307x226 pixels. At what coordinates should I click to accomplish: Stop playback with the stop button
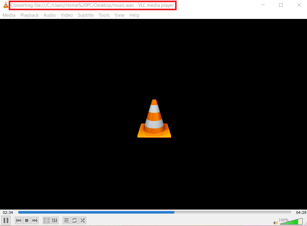[x=27, y=220]
